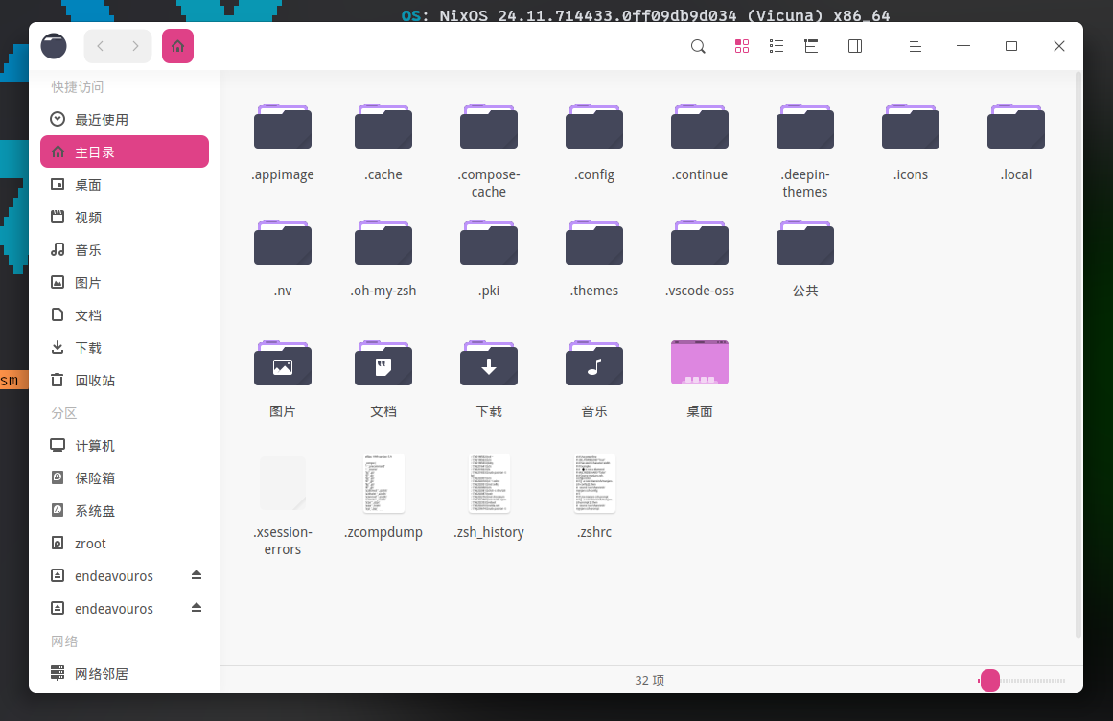Click the file manager logo in the title bar

coord(54,46)
